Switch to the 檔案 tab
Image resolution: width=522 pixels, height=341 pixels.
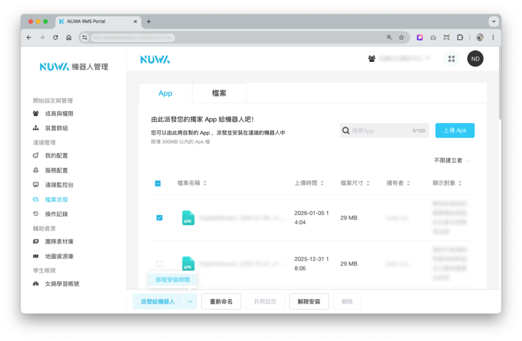pos(219,93)
